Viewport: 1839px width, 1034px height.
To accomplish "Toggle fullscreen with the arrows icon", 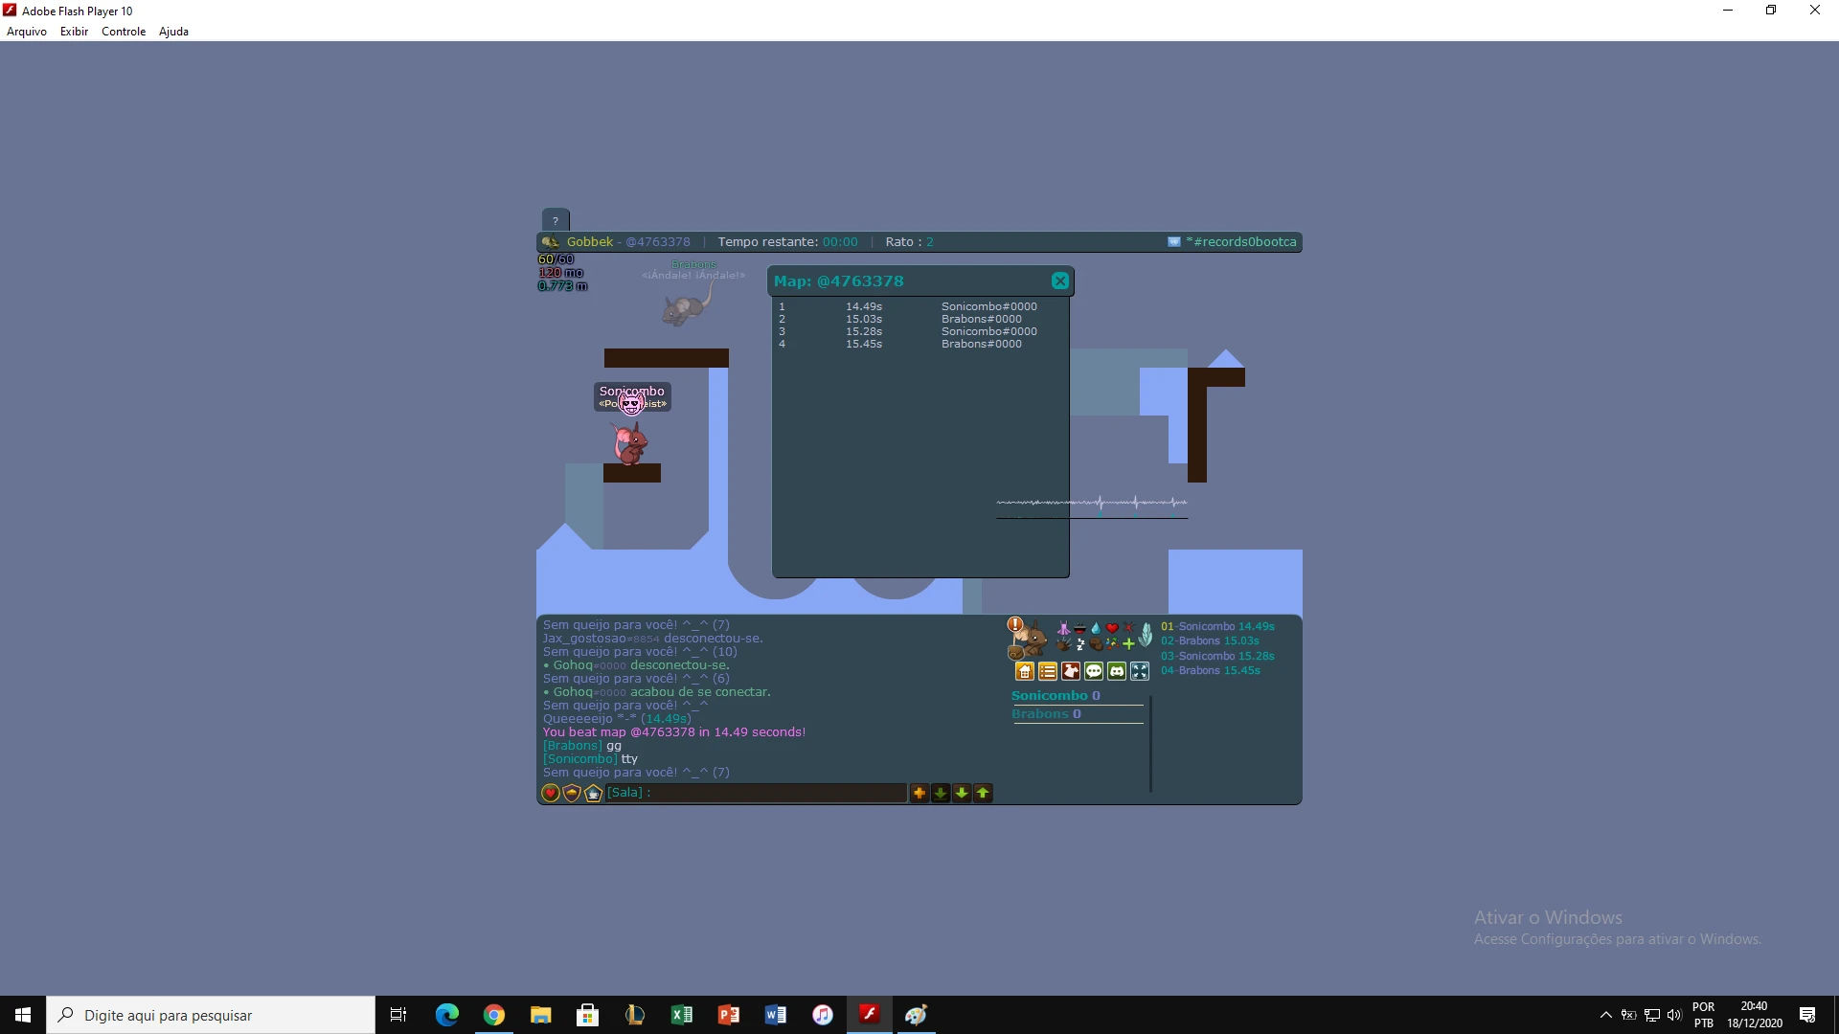I will (x=1140, y=671).
